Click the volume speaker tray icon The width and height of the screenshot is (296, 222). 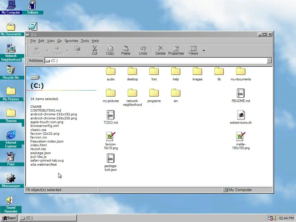coord(275,218)
